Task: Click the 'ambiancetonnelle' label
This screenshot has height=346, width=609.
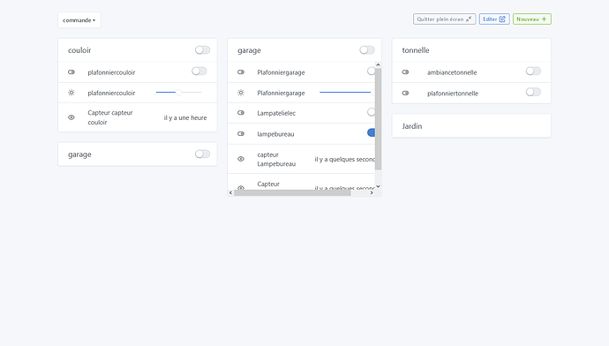Action: click(452, 72)
